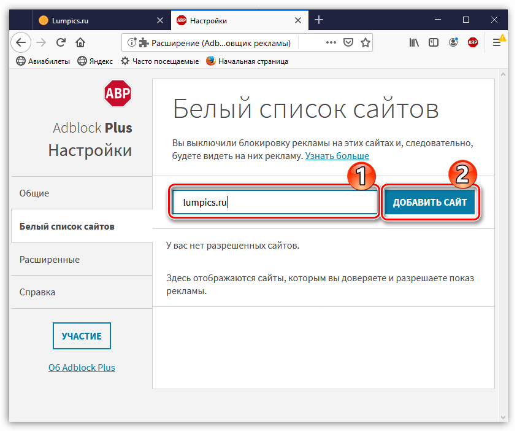The height and width of the screenshot is (431, 517).
Task: Click the ABP logo in sidebar
Action: (x=118, y=93)
